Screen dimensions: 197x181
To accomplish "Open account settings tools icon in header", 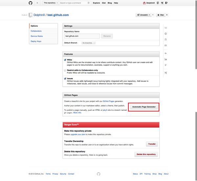I will click(x=162, y=3).
